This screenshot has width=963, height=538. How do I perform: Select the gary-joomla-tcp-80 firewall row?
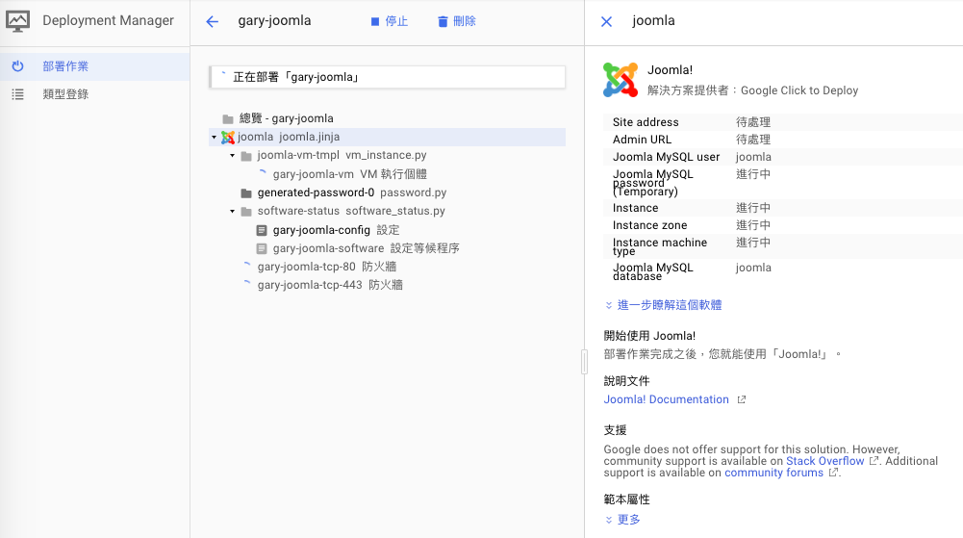point(387,268)
